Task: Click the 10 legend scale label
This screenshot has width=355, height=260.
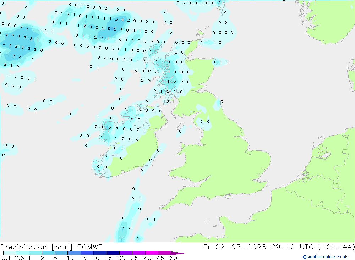Action: (x=70, y=258)
